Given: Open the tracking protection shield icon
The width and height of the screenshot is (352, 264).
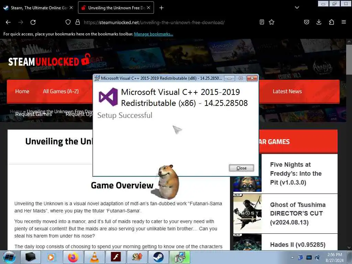Looking at the screenshot, I should [x=68, y=22].
